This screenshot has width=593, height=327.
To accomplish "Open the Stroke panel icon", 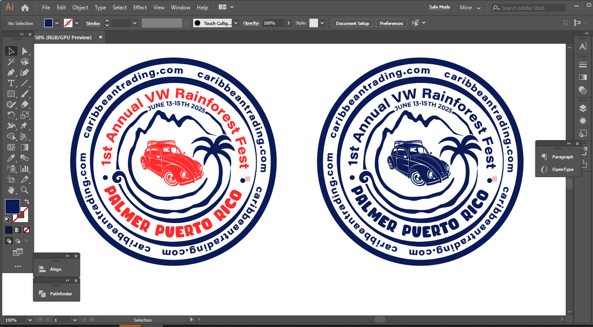I will click(x=583, y=65).
